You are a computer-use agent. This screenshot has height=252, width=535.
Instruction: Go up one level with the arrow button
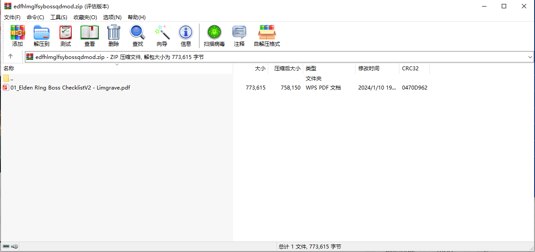pyautogui.click(x=10, y=56)
